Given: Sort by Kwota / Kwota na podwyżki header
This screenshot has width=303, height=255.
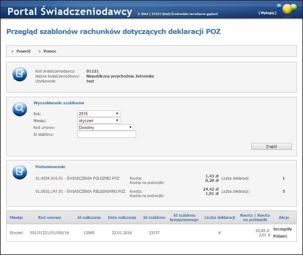Looking at the screenshot, I should point(255,217).
